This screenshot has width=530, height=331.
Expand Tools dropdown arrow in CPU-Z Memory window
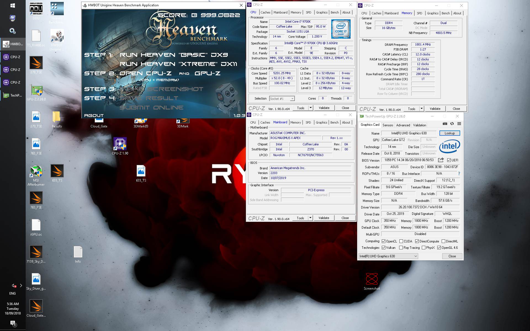[x=422, y=109]
